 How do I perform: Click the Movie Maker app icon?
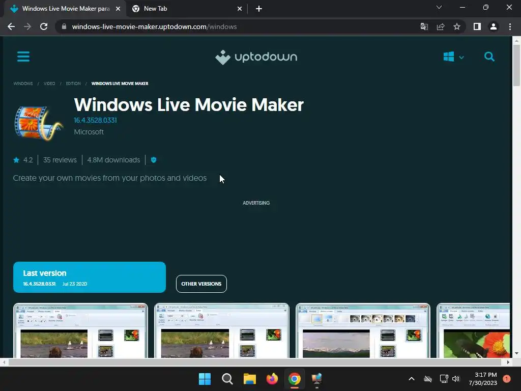pos(38,122)
